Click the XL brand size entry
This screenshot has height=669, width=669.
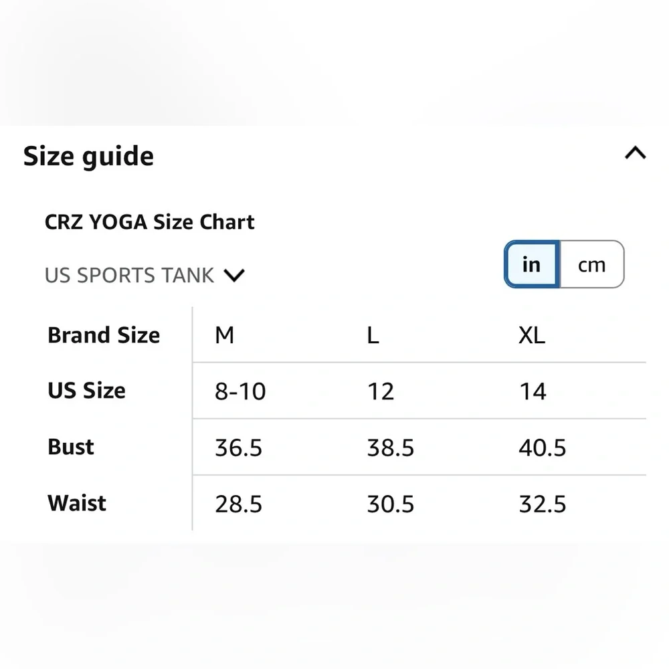click(x=532, y=335)
